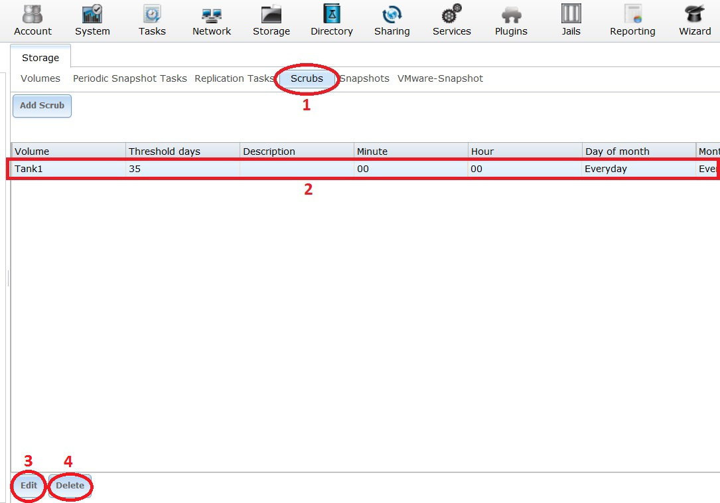Open the Jails bars icon
Image resolution: width=720 pixels, height=503 pixels.
(x=571, y=15)
